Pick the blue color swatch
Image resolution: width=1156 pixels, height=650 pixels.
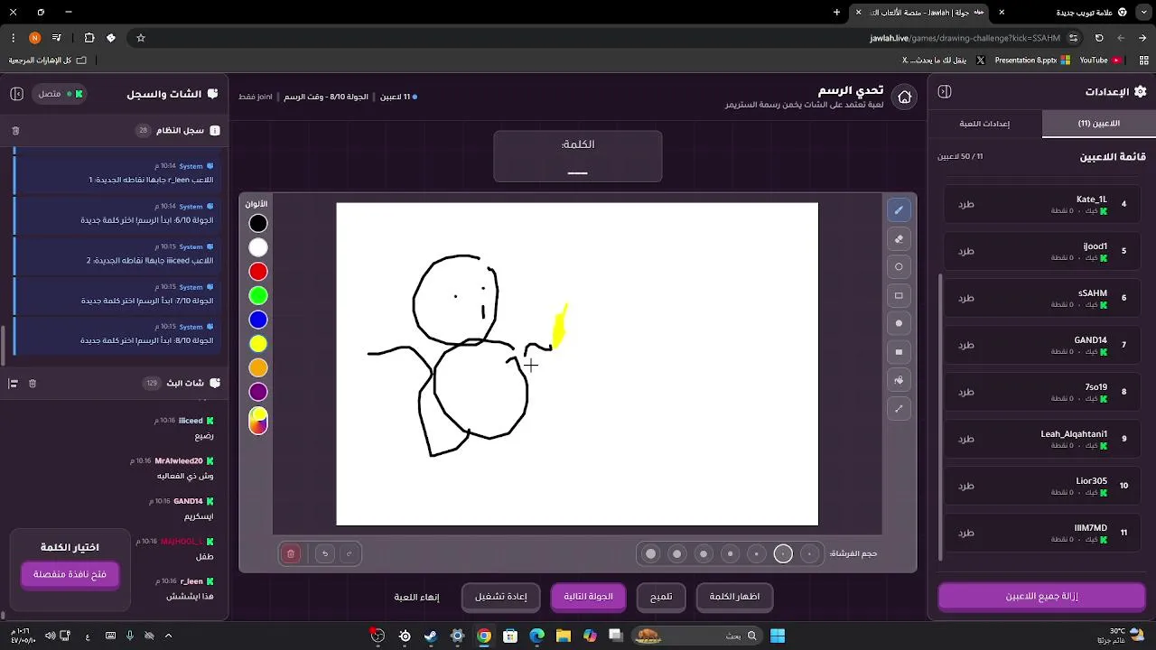tap(258, 320)
